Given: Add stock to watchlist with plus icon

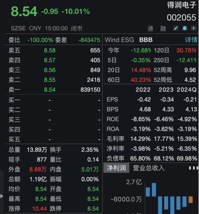Looking at the screenshot, I should pos(194,28).
